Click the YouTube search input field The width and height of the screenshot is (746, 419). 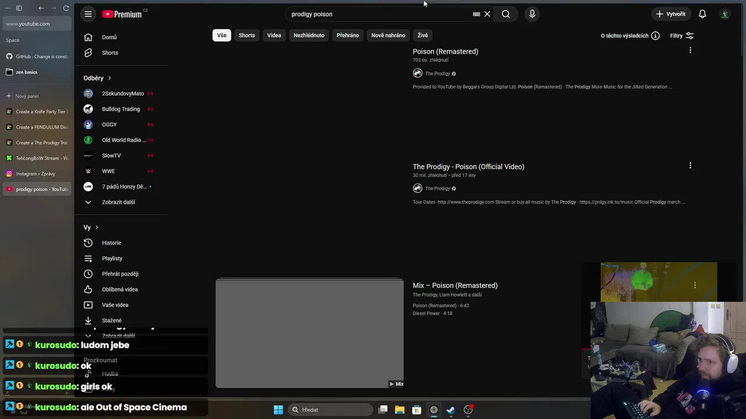pos(379,14)
